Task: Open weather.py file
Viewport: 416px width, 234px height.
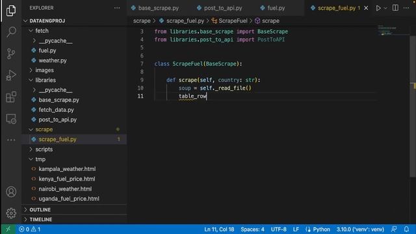Action: [x=53, y=60]
